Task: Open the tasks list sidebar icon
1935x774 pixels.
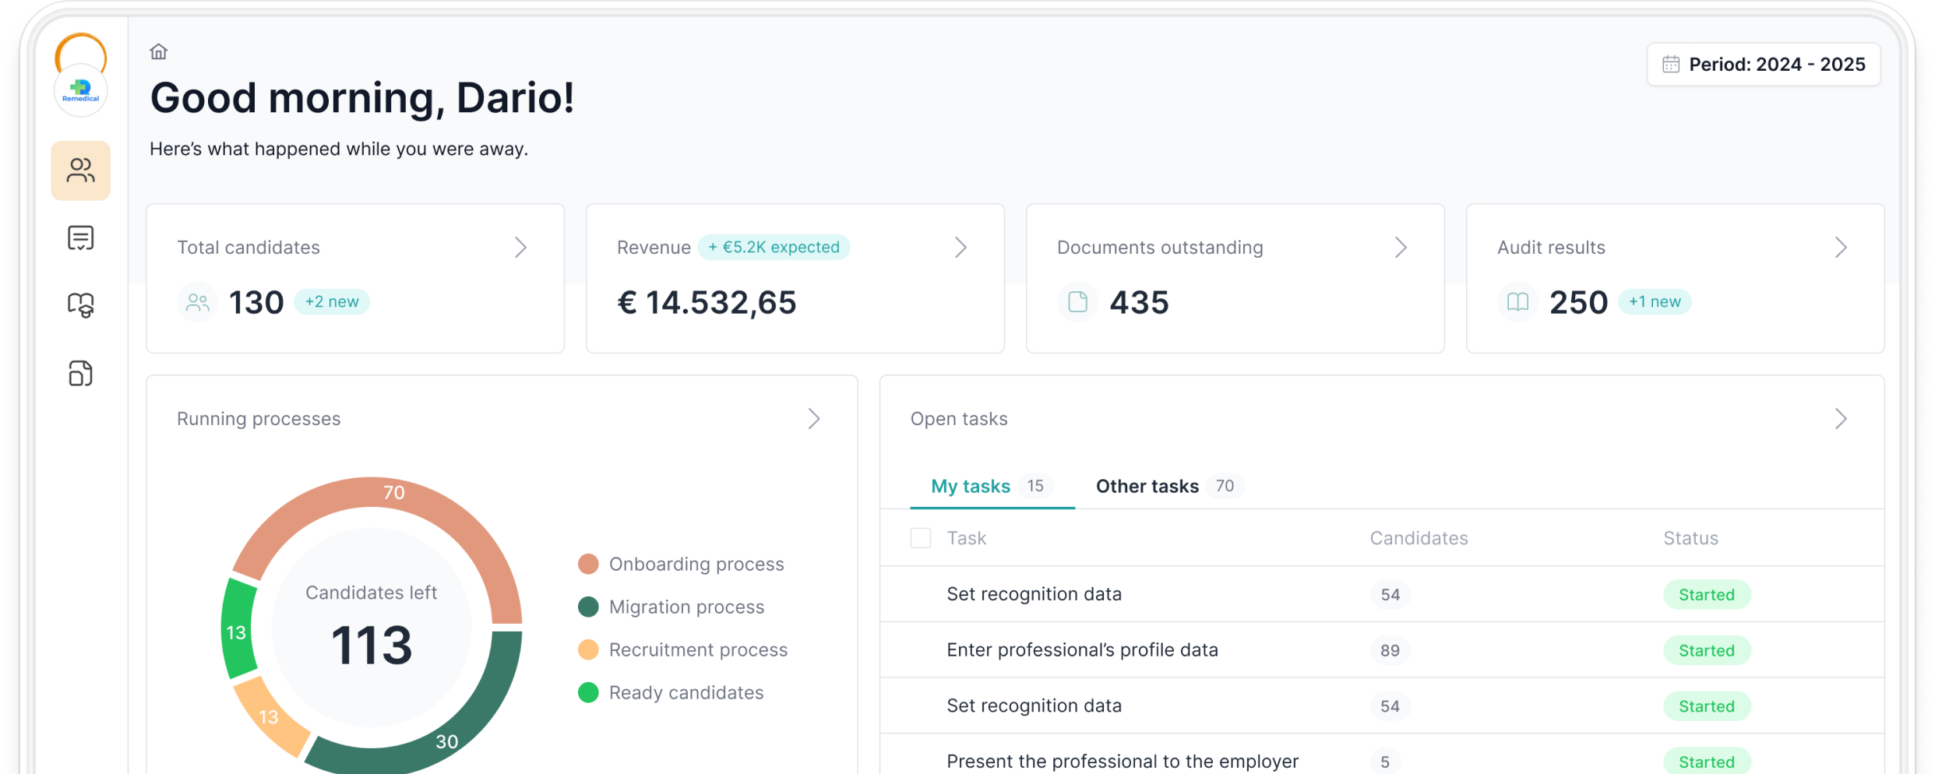Action: [81, 237]
